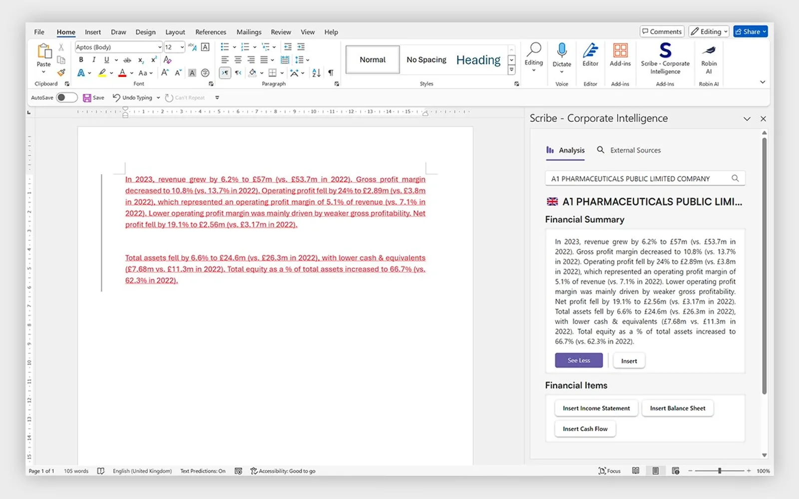Viewport: 799px width, 499px height.
Task: Apply Subscript formatting
Action: coord(141,60)
